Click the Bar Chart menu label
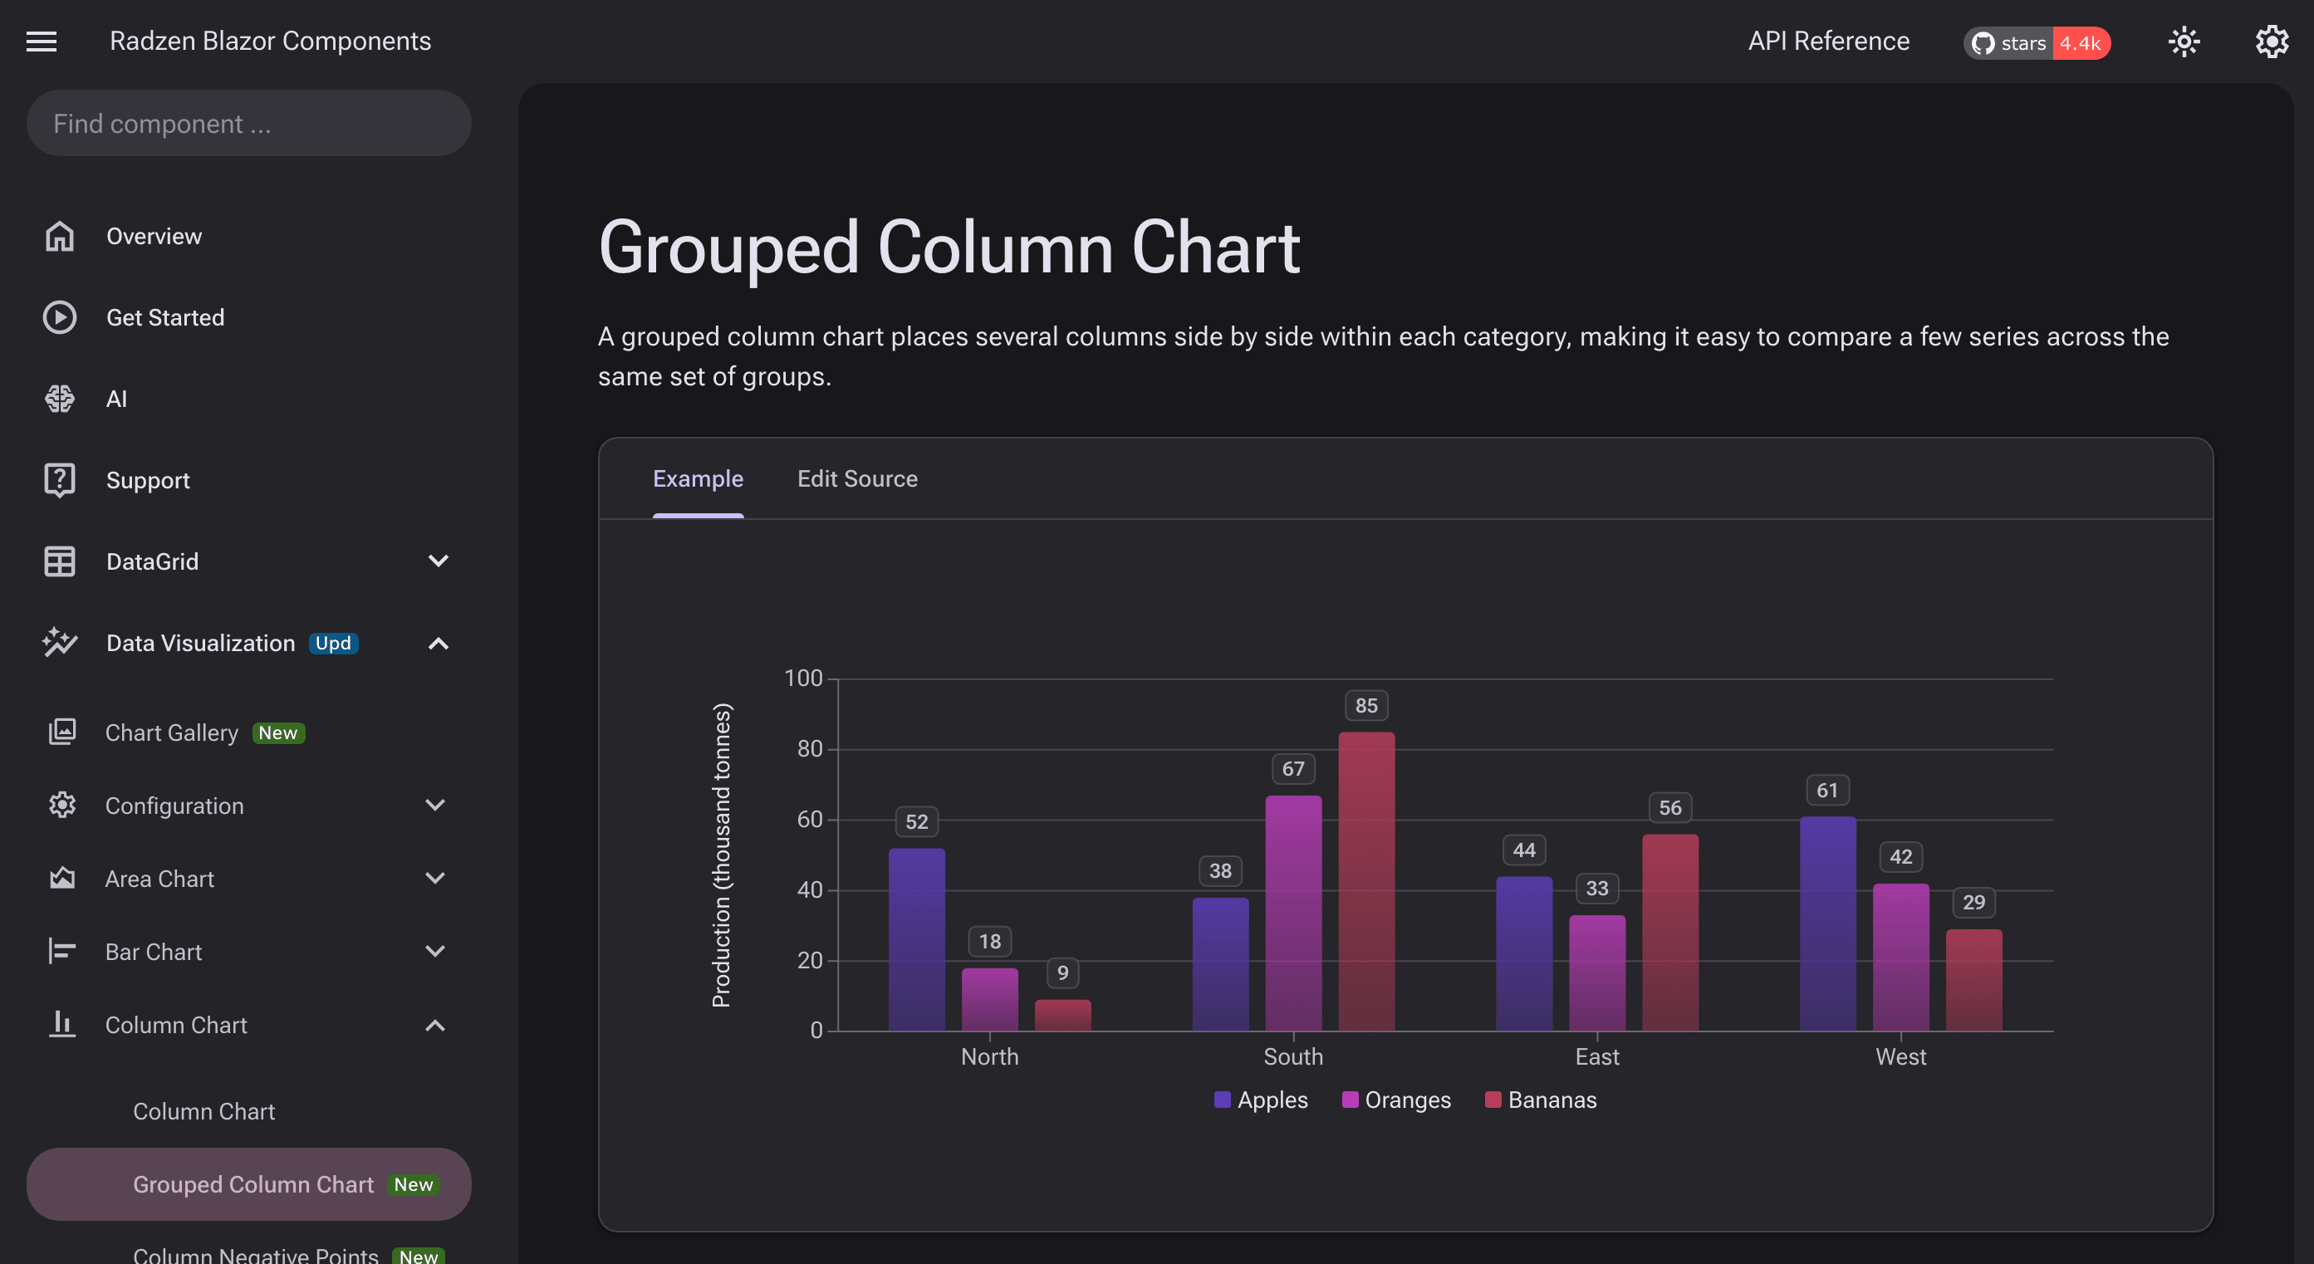 (153, 952)
